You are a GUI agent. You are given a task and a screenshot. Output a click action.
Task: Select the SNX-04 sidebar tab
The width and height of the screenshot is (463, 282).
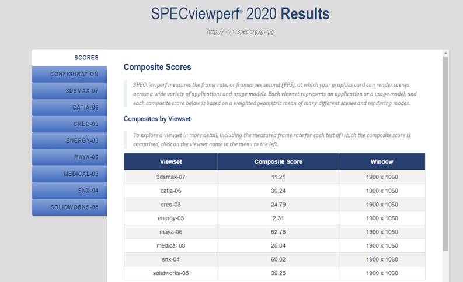pyautogui.click(x=69, y=191)
